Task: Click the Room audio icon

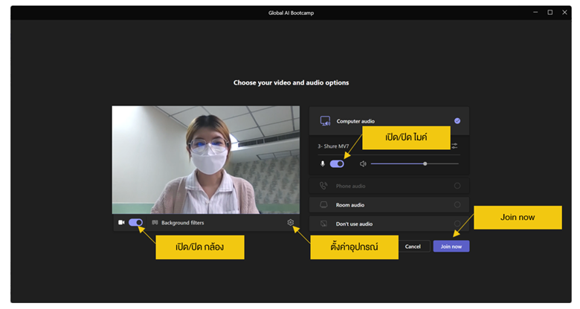Action: (x=323, y=204)
